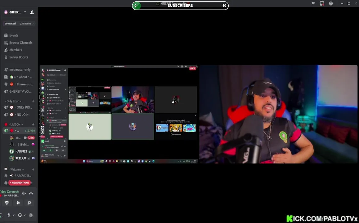Open the Help question mark icon
359x223 pixels.
click(331, 3)
